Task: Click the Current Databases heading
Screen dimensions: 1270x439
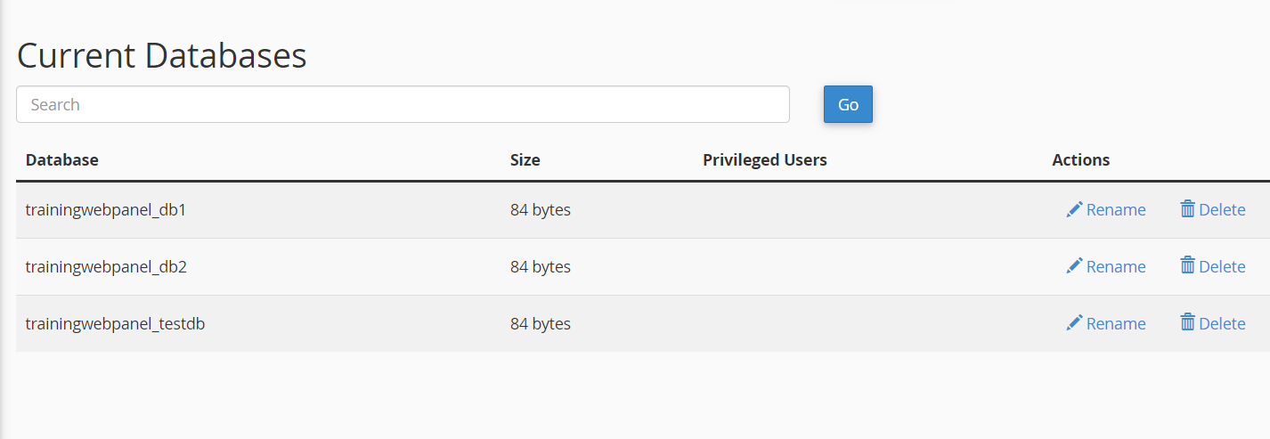Action: [x=162, y=55]
